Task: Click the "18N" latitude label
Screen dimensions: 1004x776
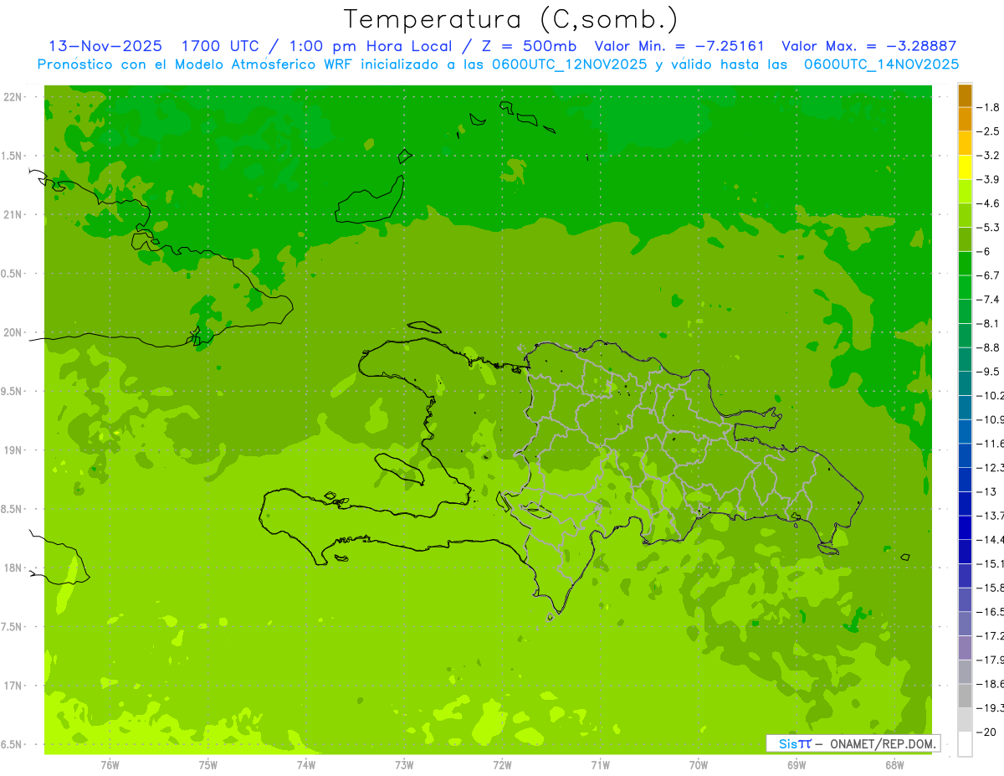Action: coord(13,568)
